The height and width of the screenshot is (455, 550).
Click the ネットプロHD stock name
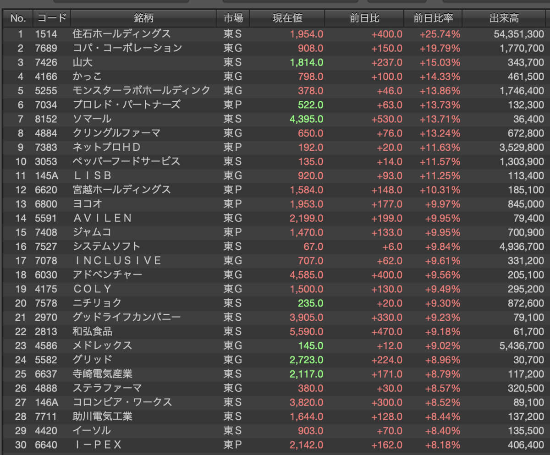107,147
